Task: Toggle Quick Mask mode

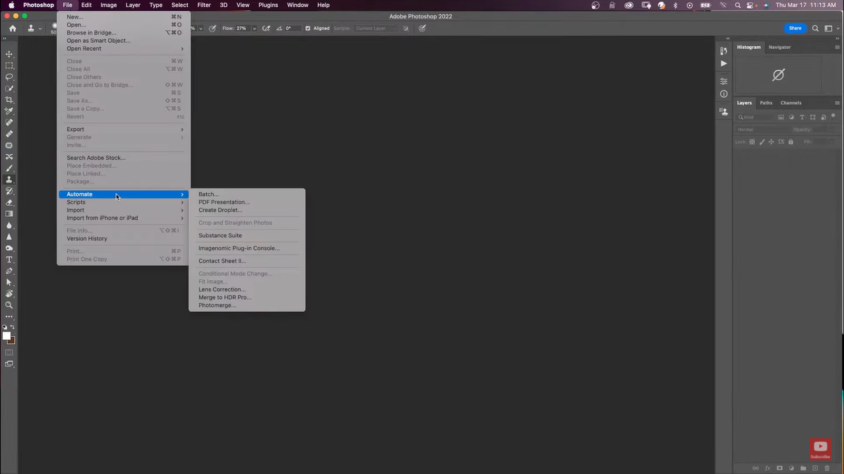Action: [x=9, y=353]
